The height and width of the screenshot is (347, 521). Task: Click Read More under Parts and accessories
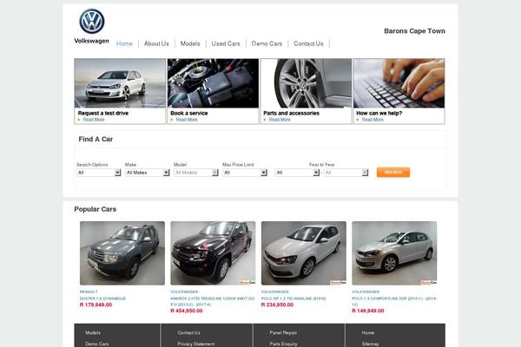click(280, 120)
